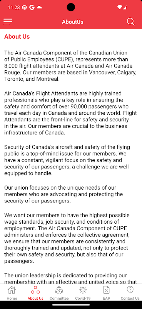Tap the red About Us heading

pyautogui.click(x=17, y=36)
